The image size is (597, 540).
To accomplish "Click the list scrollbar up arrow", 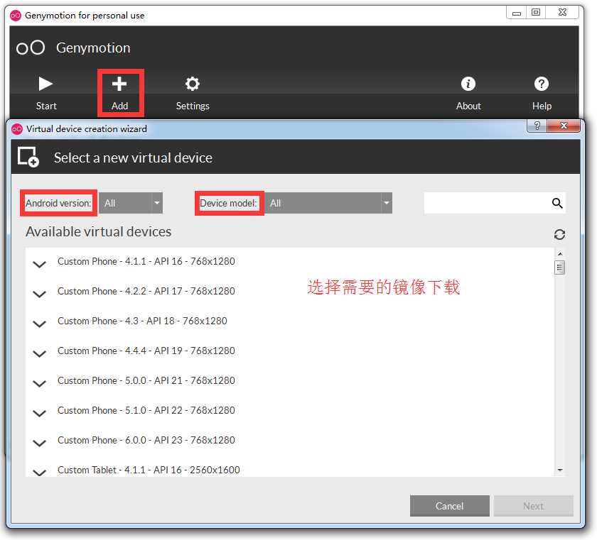I will [560, 253].
